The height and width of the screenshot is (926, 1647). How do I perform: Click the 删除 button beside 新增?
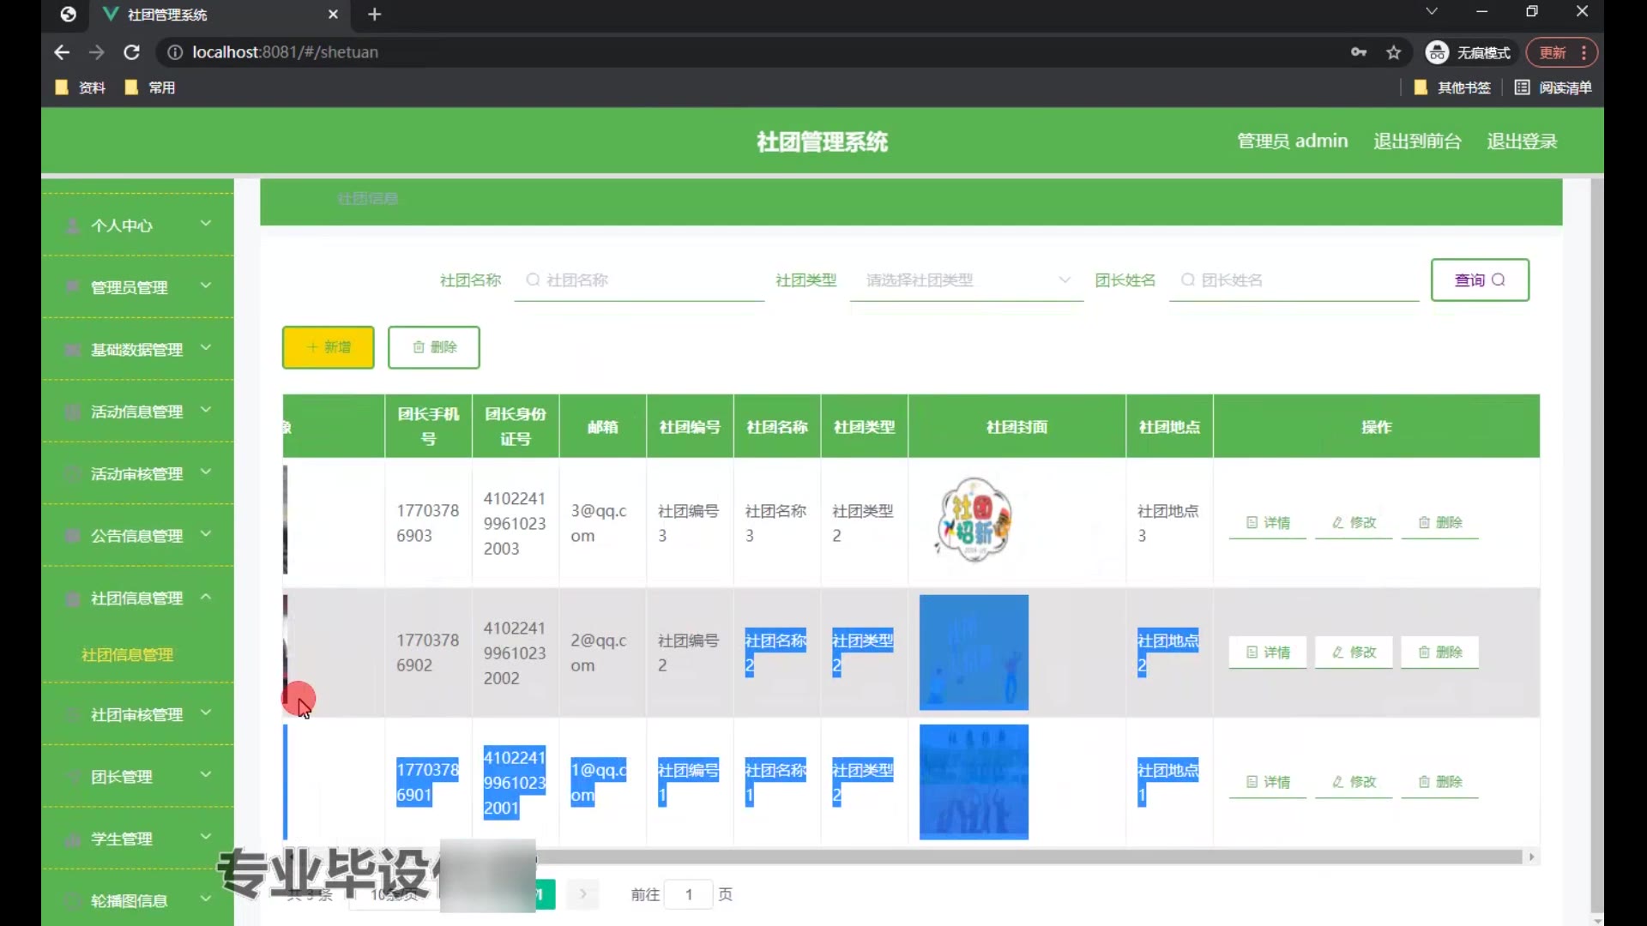[434, 347]
